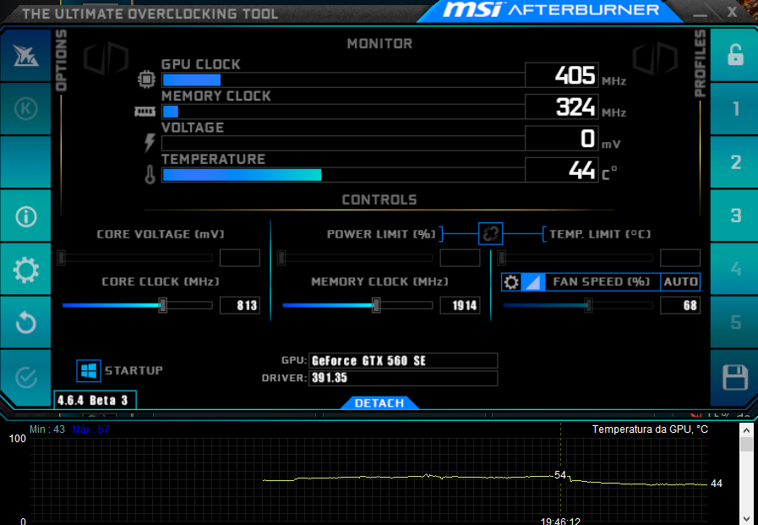The image size is (758, 525).
Task: Click the Temp Limit slider handle
Action: 501,258
